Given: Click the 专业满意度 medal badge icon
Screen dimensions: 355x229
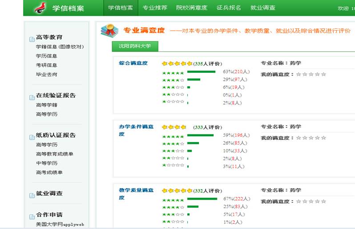Looking at the screenshot, I should pyautogui.click(x=109, y=31).
